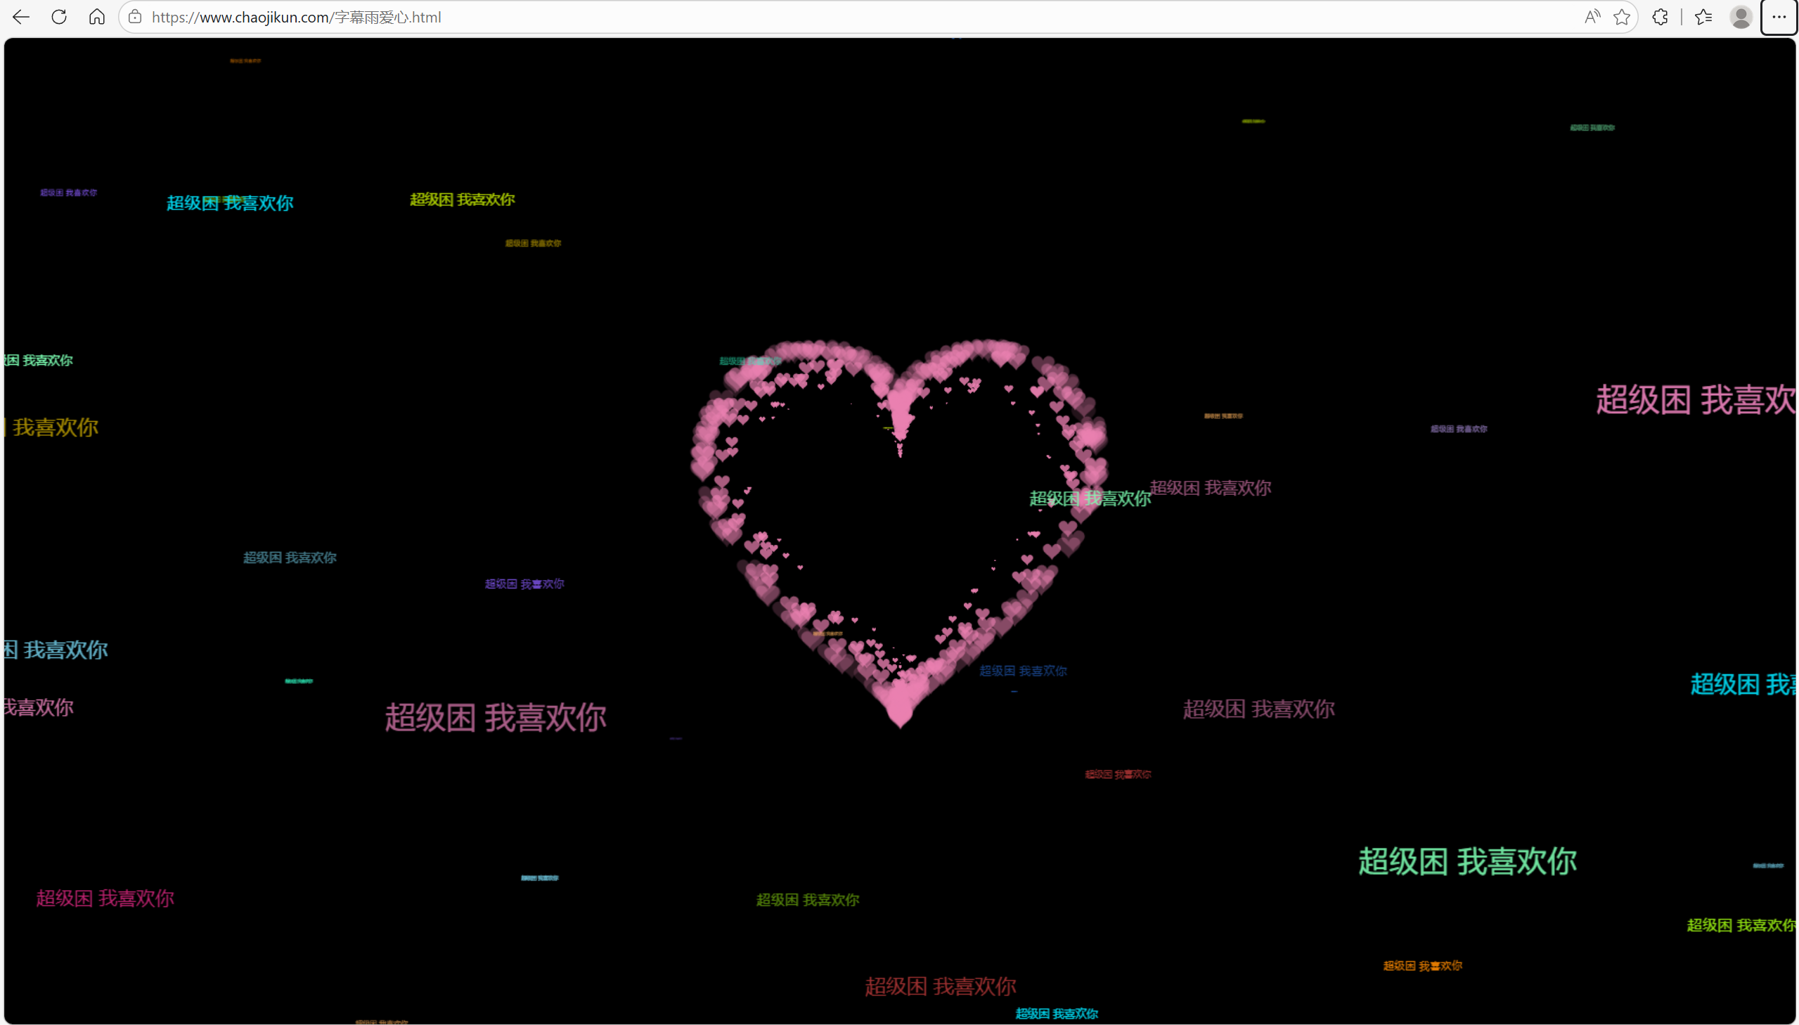Click the cyan 超级困 我喜欢你 text upper left
The width and height of the screenshot is (1799, 1025).
click(229, 203)
